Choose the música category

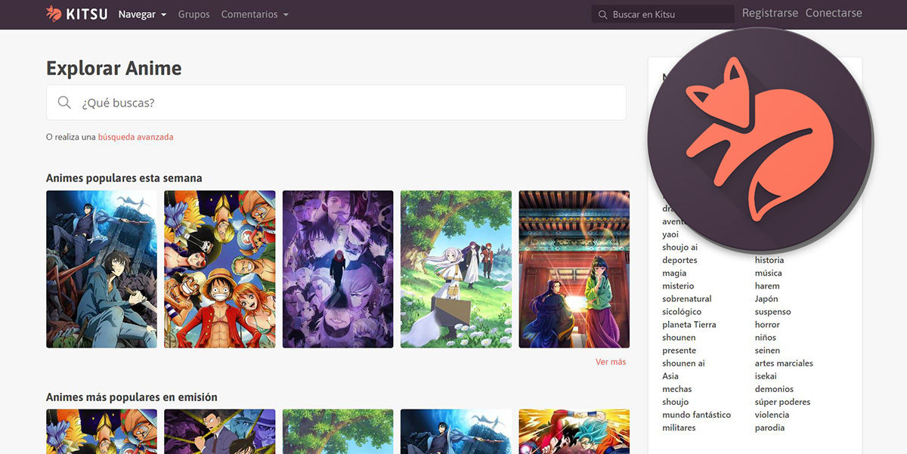[x=769, y=273]
